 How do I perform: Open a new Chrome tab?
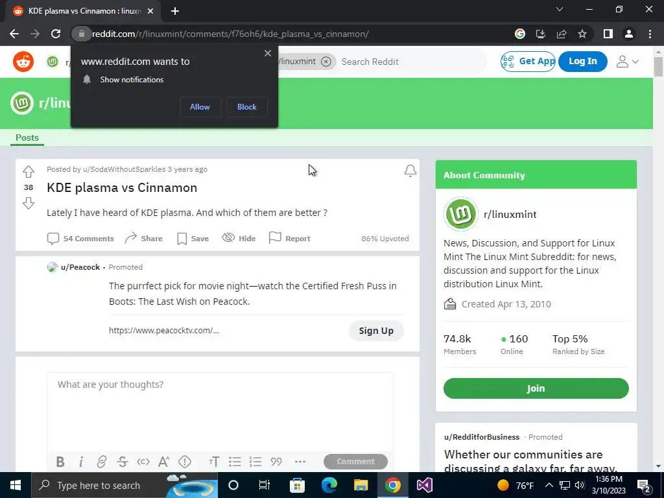[175, 11]
